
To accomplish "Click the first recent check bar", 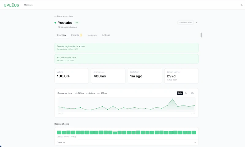I will [x=59, y=133].
